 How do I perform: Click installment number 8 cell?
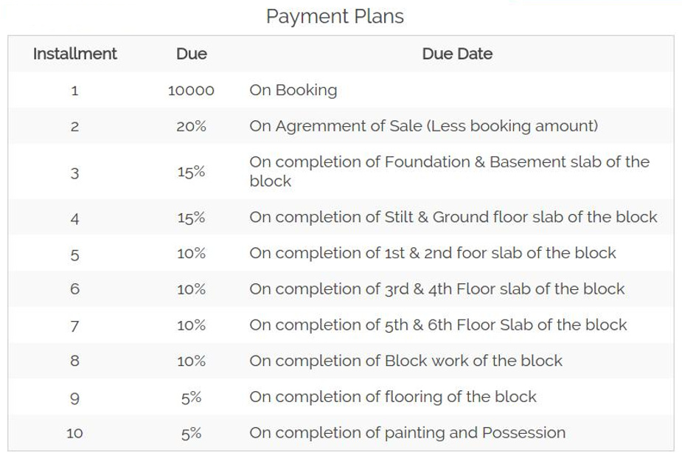(x=74, y=362)
